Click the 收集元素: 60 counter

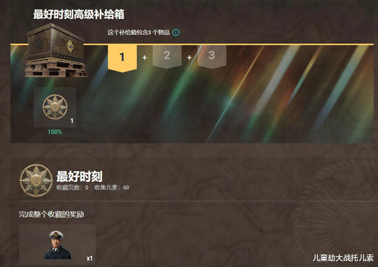point(112,187)
